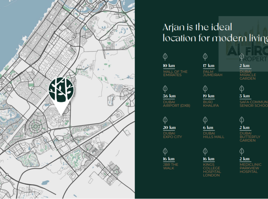Click the leaf icon above Dubai Expo City

tap(165, 120)
